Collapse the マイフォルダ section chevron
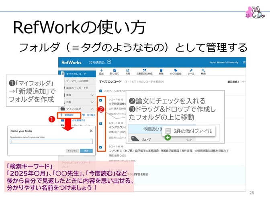 point(92,109)
